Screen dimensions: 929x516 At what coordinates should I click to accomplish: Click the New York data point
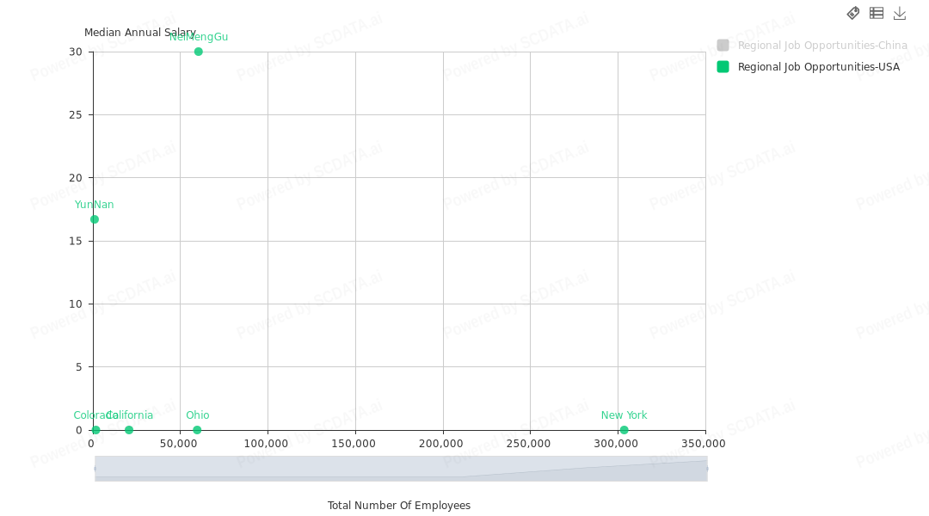click(624, 430)
